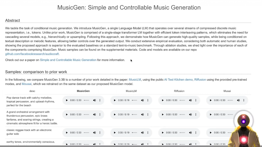Screen dimensions: 262x147
Task: Play MusicGen classic reggae track sample
Action: 67,133
